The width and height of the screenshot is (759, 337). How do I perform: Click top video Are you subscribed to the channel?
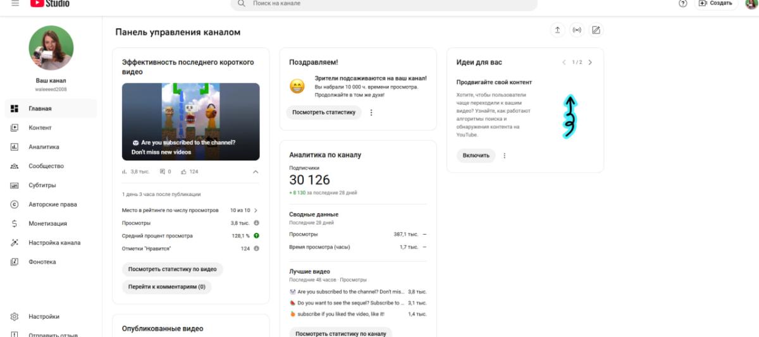point(358,291)
